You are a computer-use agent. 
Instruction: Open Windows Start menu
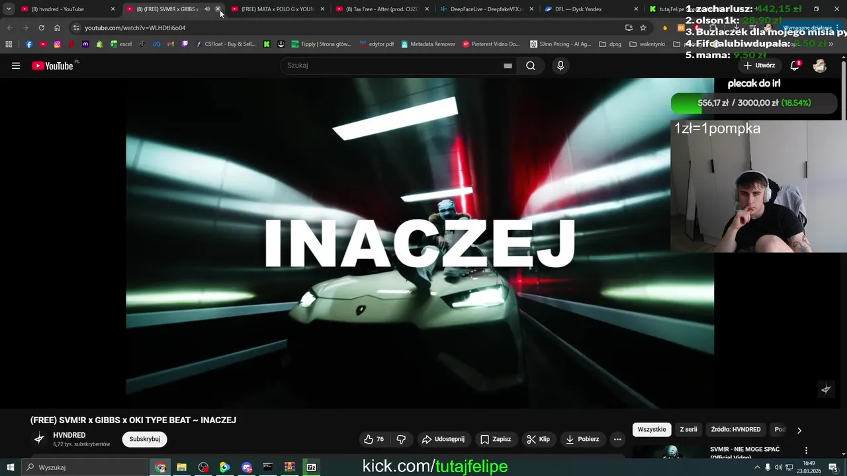(10, 467)
